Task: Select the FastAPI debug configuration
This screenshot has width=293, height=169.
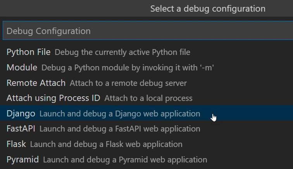Action: pos(21,129)
